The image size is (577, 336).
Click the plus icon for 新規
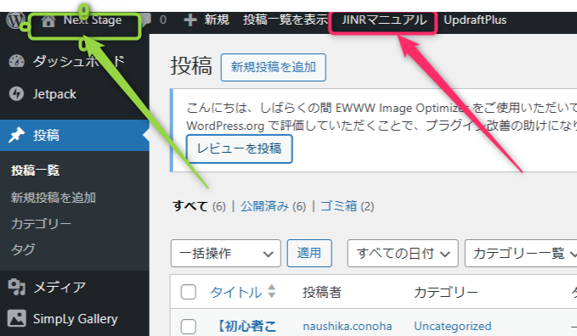pos(190,20)
